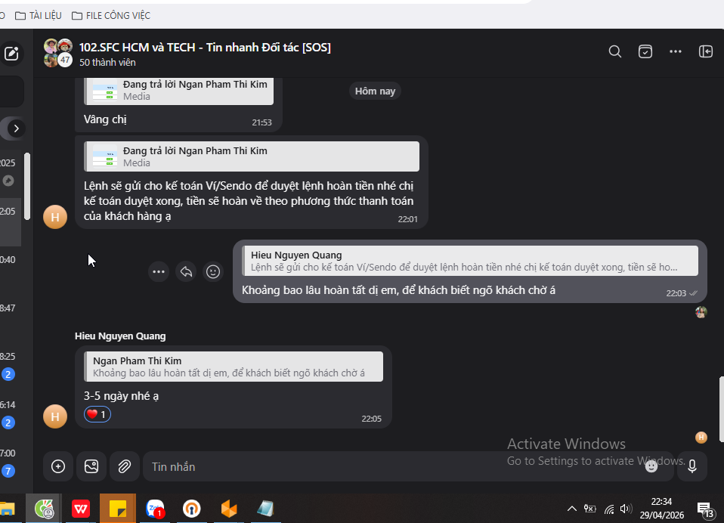Screen dimensions: 724x523
Task: Open the H avatar beside 3-5 ngày message
Action: (x=55, y=416)
